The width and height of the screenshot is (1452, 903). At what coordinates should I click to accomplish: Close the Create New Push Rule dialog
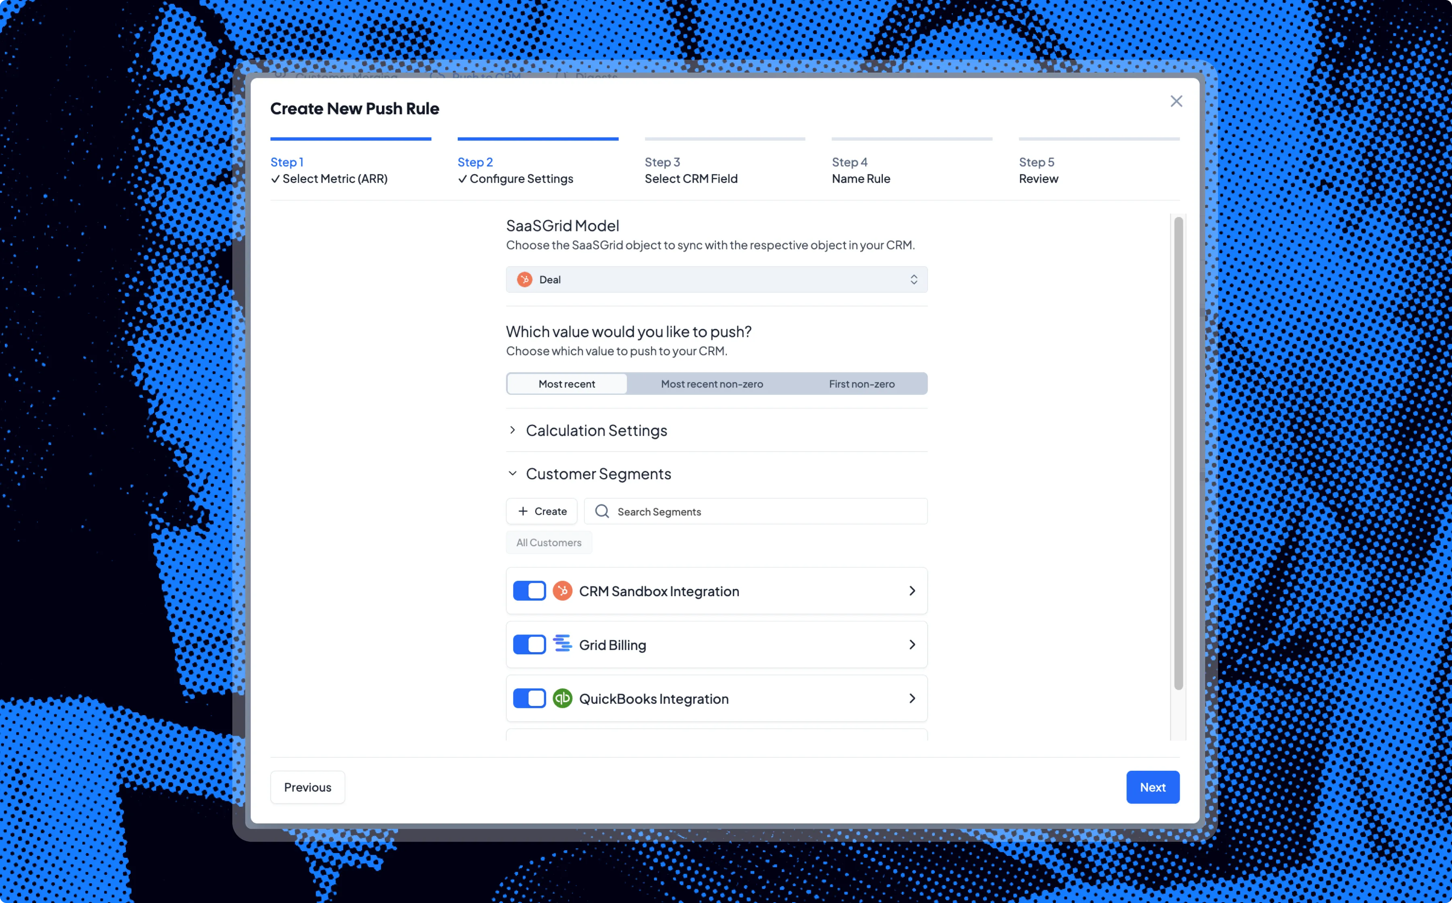pyautogui.click(x=1176, y=102)
